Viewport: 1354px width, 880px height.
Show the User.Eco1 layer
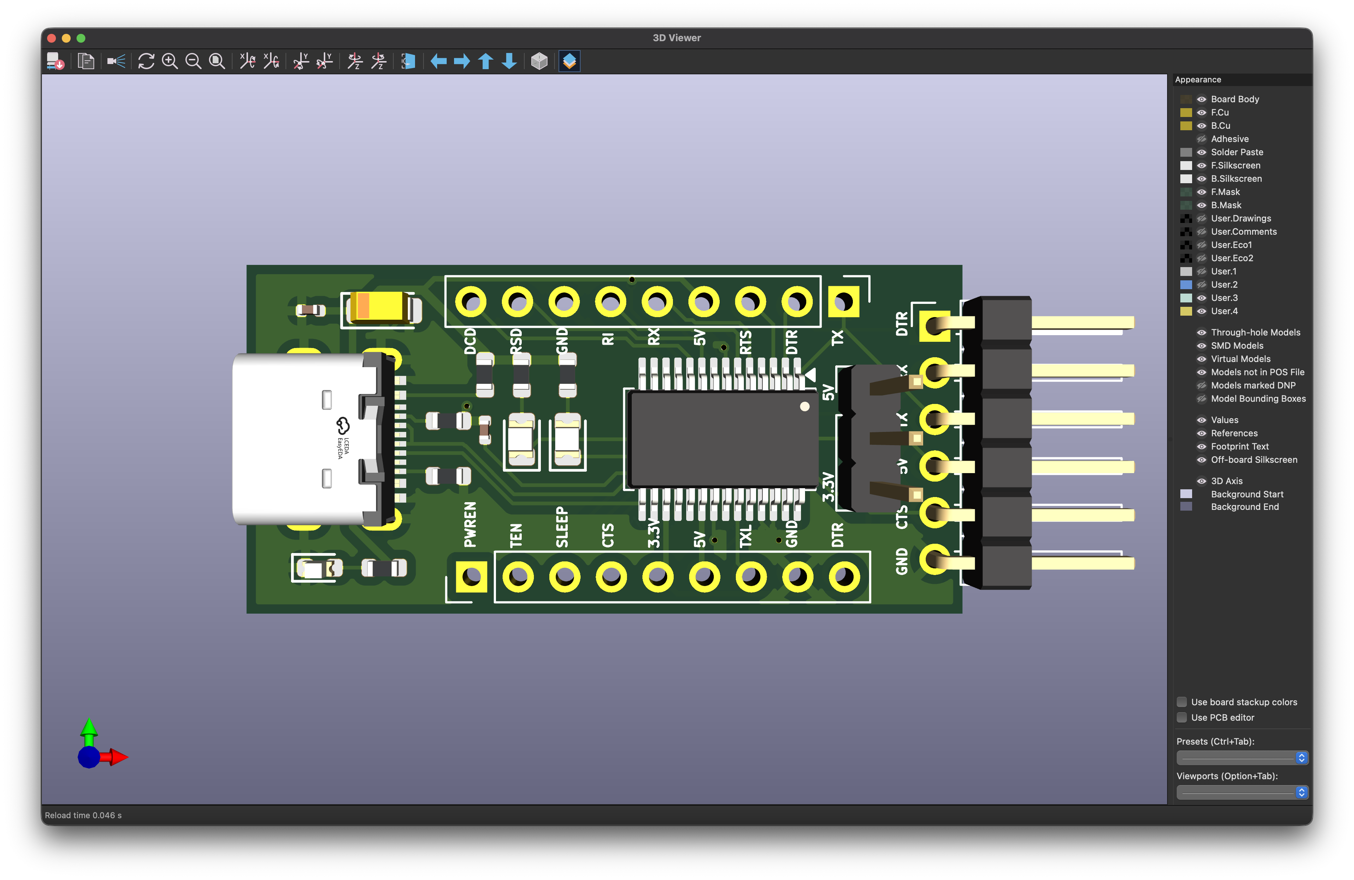tap(1202, 245)
